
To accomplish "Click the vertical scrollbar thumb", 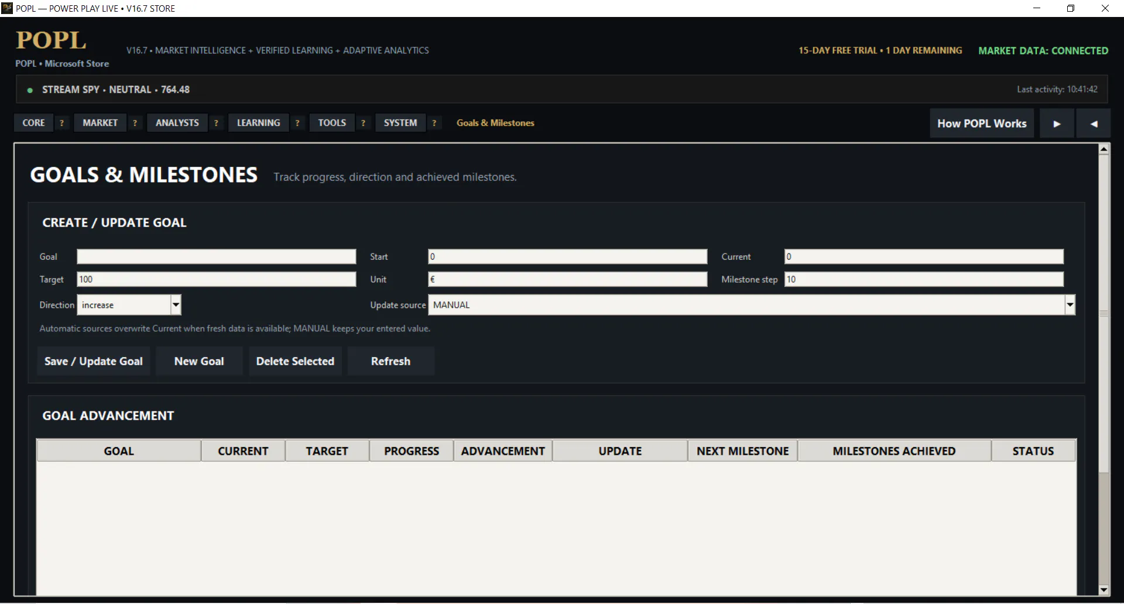I will tap(1104, 313).
